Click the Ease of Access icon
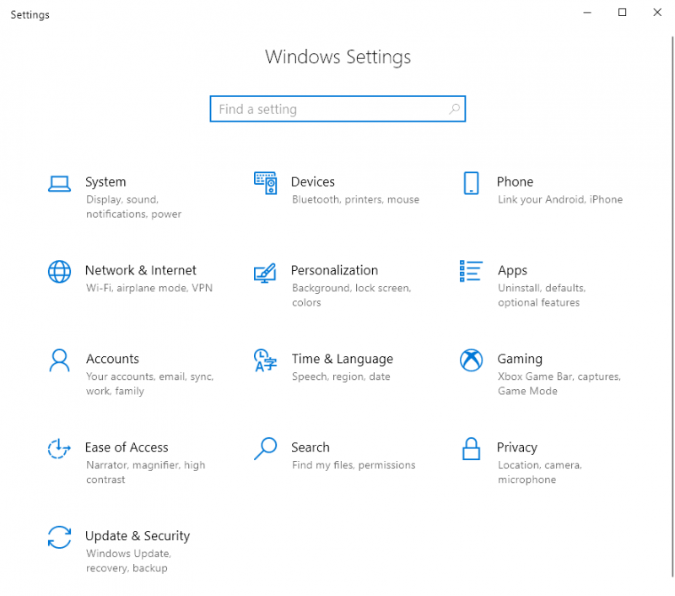 coord(59,449)
